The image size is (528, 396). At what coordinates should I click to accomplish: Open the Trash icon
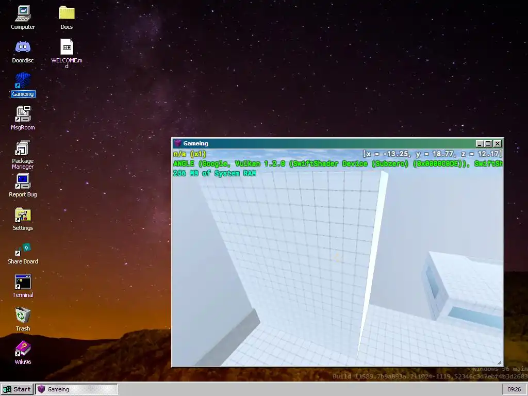(23, 320)
